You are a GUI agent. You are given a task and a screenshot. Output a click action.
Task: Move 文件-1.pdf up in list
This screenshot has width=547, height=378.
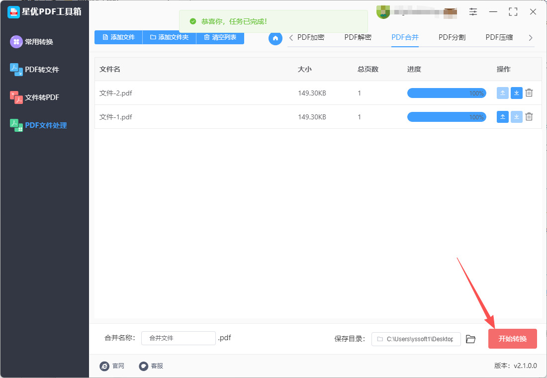pos(502,117)
